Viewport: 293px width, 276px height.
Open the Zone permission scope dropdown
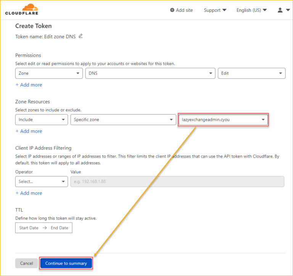coord(49,73)
